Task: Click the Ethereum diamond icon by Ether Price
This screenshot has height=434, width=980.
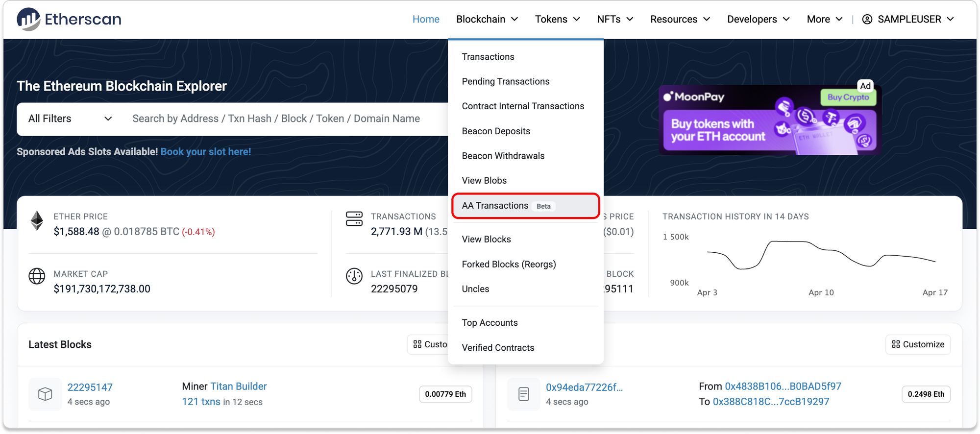Action: coord(37,221)
